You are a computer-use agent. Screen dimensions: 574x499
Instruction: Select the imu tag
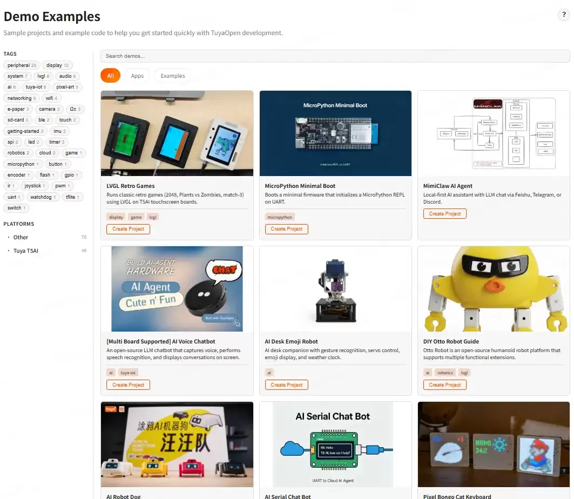coord(60,131)
